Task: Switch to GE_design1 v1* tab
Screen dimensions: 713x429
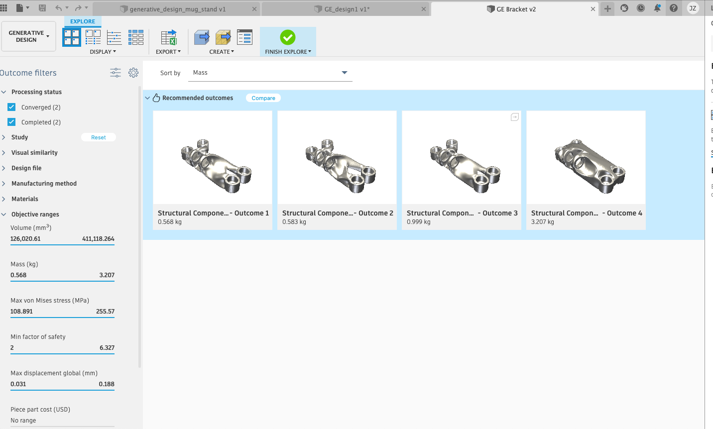Action: [346, 9]
